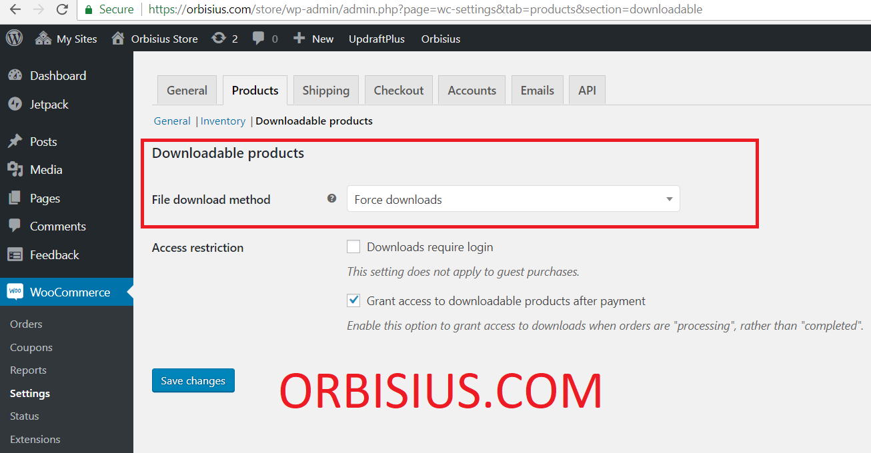Click the WordPress logo icon
This screenshot has width=871, height=453.
[14, 39]
